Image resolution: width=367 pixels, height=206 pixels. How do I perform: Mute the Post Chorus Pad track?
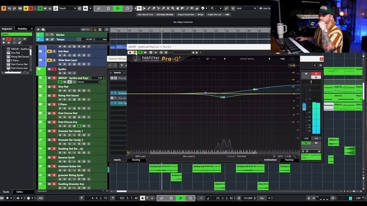(x=49, y=113)
